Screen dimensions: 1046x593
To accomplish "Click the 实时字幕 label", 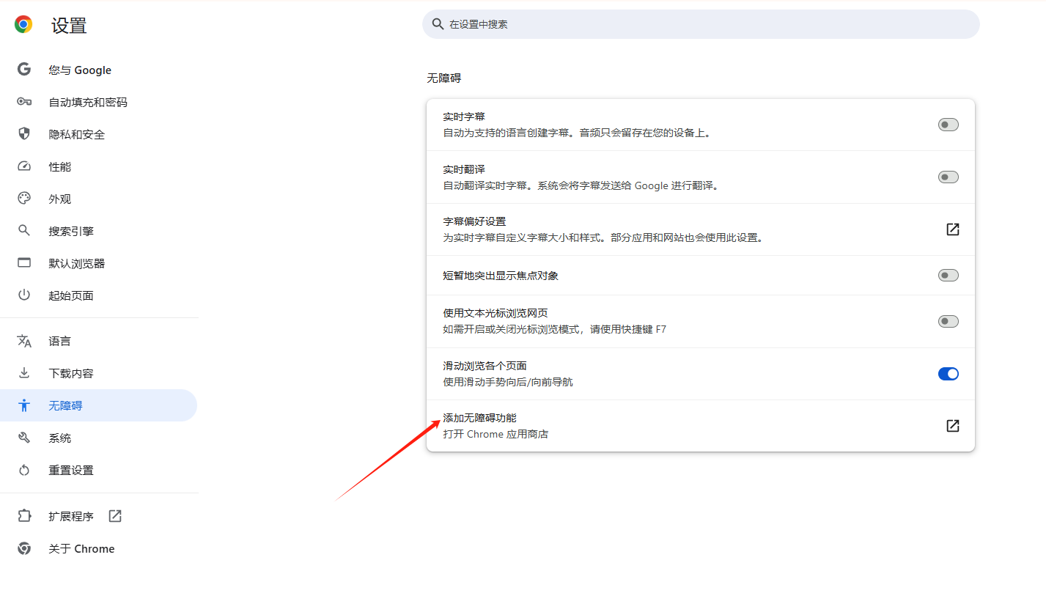I will click(464, 117).
